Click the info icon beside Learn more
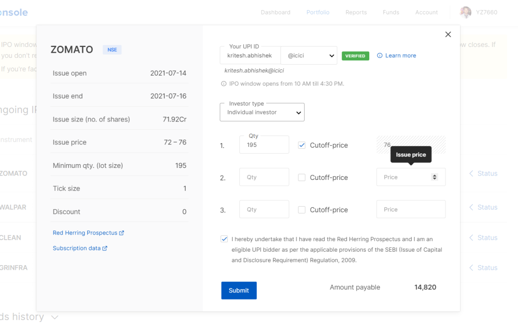The image size is (518, 323). click(380, 56)
